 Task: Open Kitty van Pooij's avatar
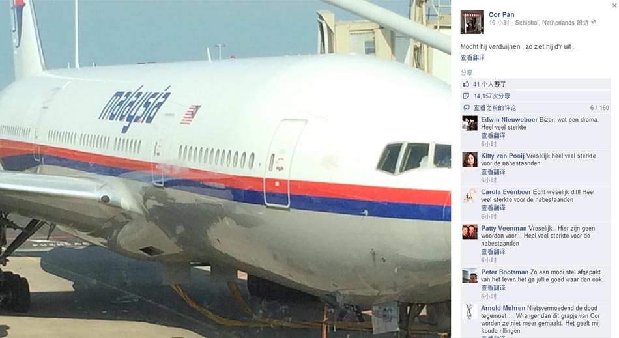[470, 160]
